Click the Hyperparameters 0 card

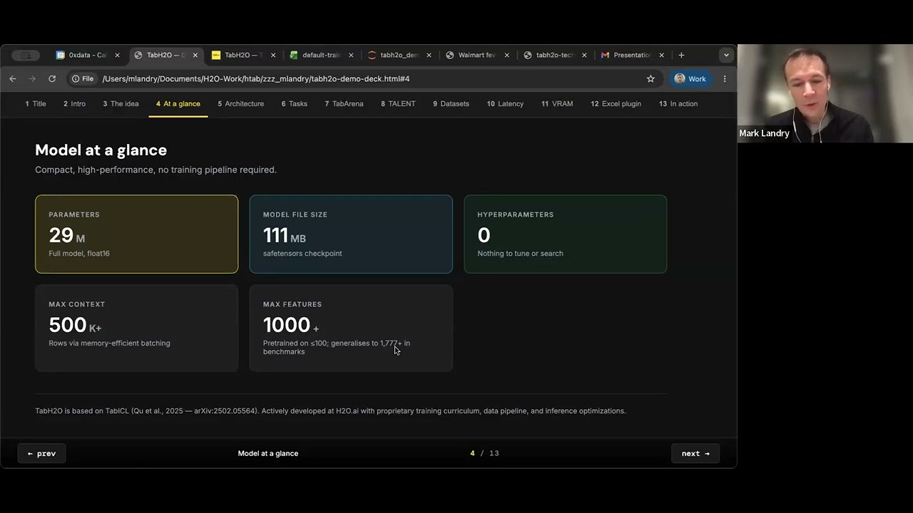(x=565, y=234)
